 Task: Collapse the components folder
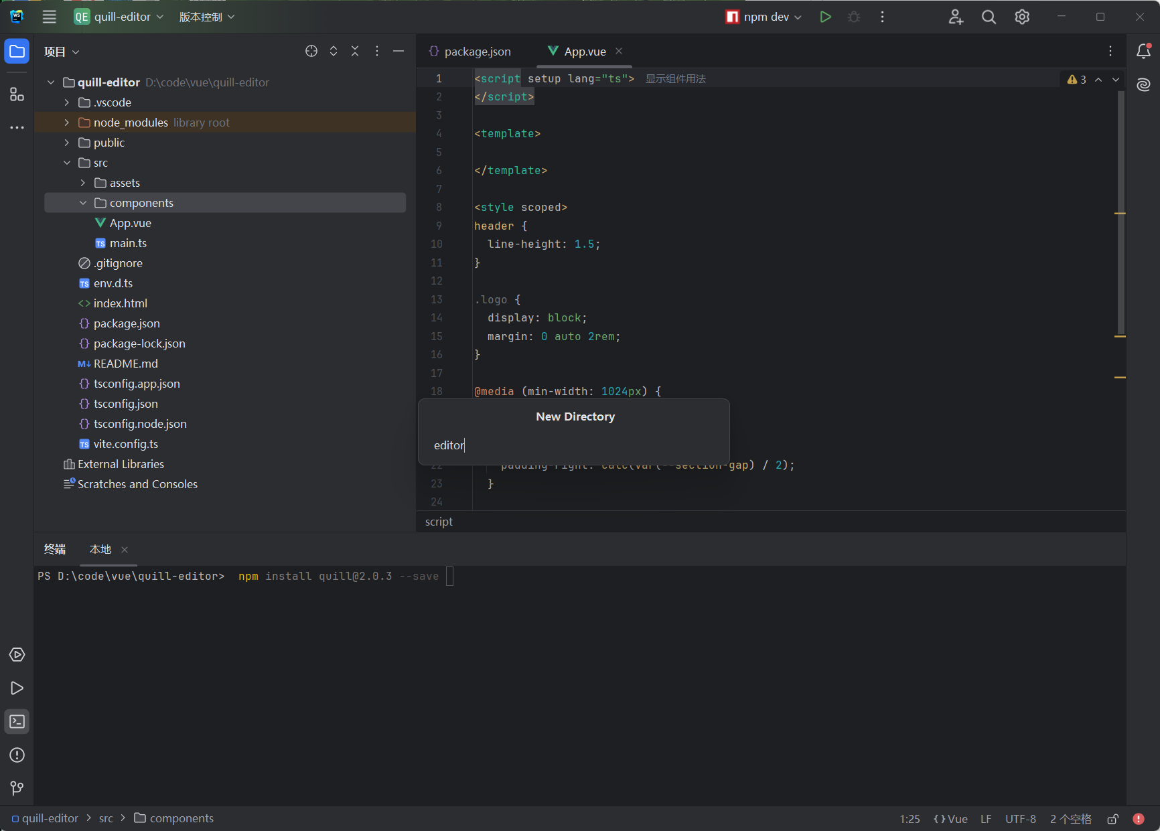click(x=83, y=203)
